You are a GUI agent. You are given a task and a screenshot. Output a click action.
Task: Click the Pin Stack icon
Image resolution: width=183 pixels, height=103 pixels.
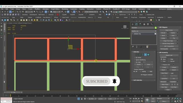[133, 47]
